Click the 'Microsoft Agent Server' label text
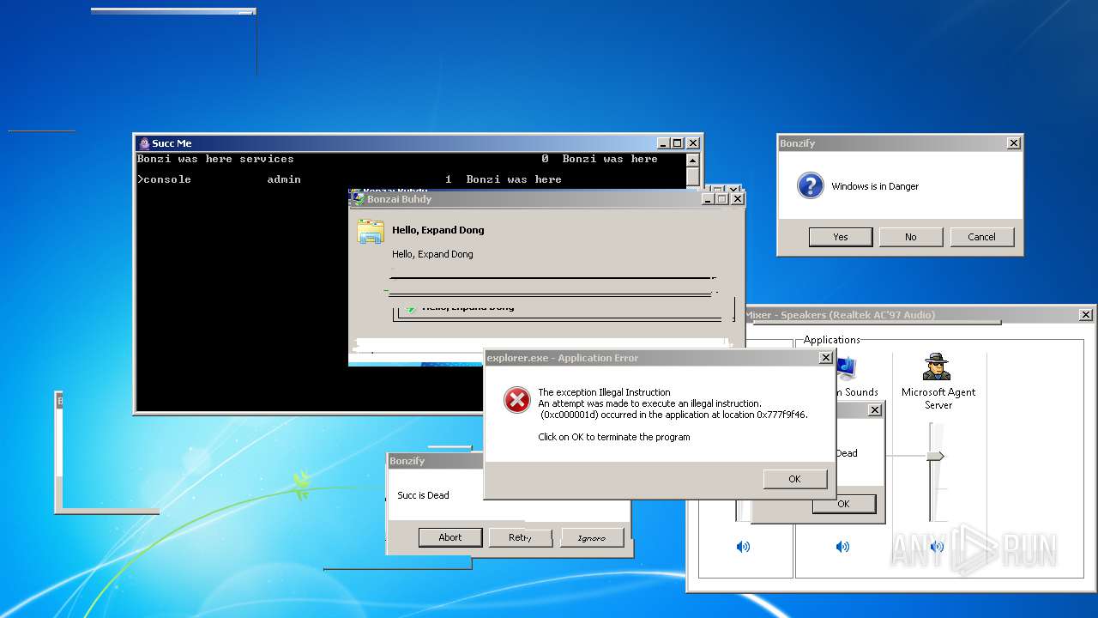This screenshot has width=1098, height=618. click(938, 398)
